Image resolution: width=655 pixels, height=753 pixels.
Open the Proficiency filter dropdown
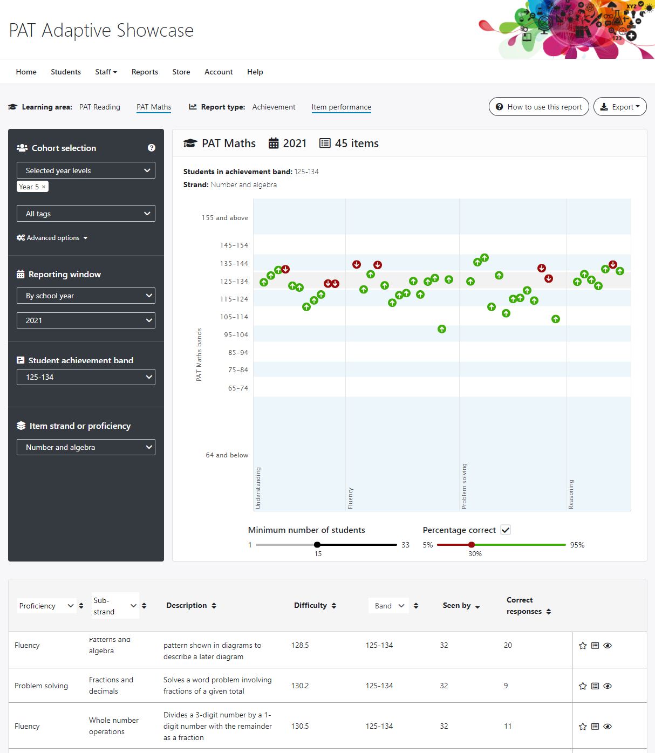pos(46,606)
